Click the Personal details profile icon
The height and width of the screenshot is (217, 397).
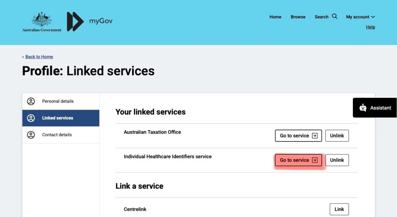[x=31, y=101]
